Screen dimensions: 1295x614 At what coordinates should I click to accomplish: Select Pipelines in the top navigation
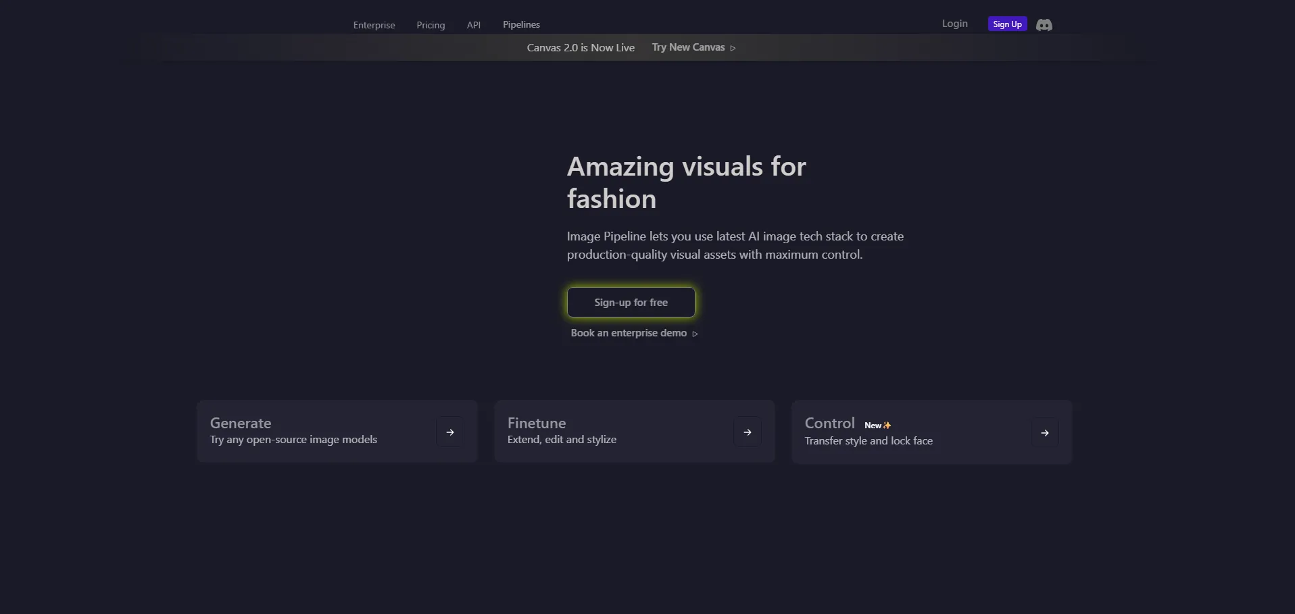[x=521, y=24]
